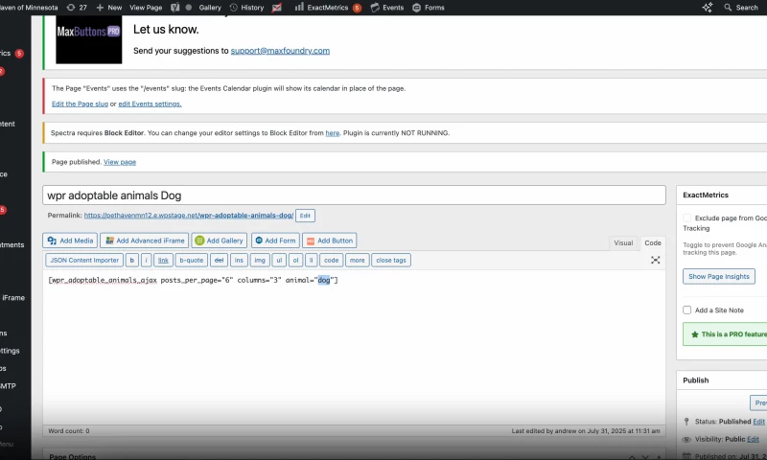Open the updates icon showing 27
The height and width of the screenshot is (460, 767).
tap(77, 7)
